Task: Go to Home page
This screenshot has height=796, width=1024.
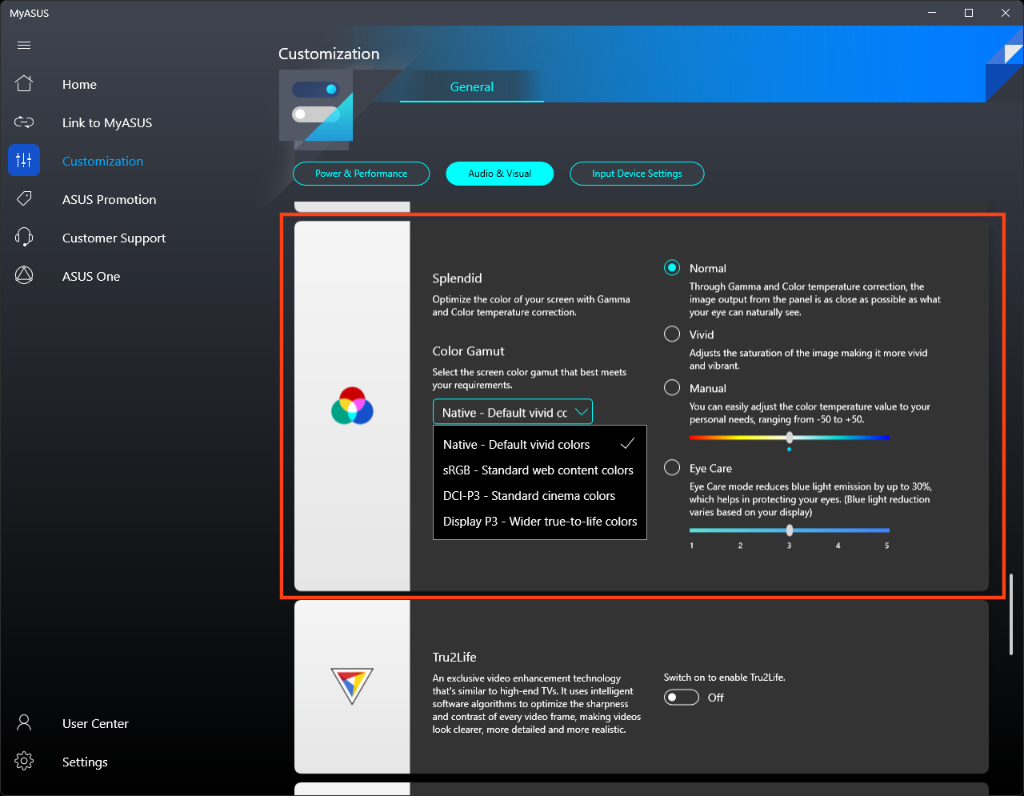Action: tap(79, 84)
